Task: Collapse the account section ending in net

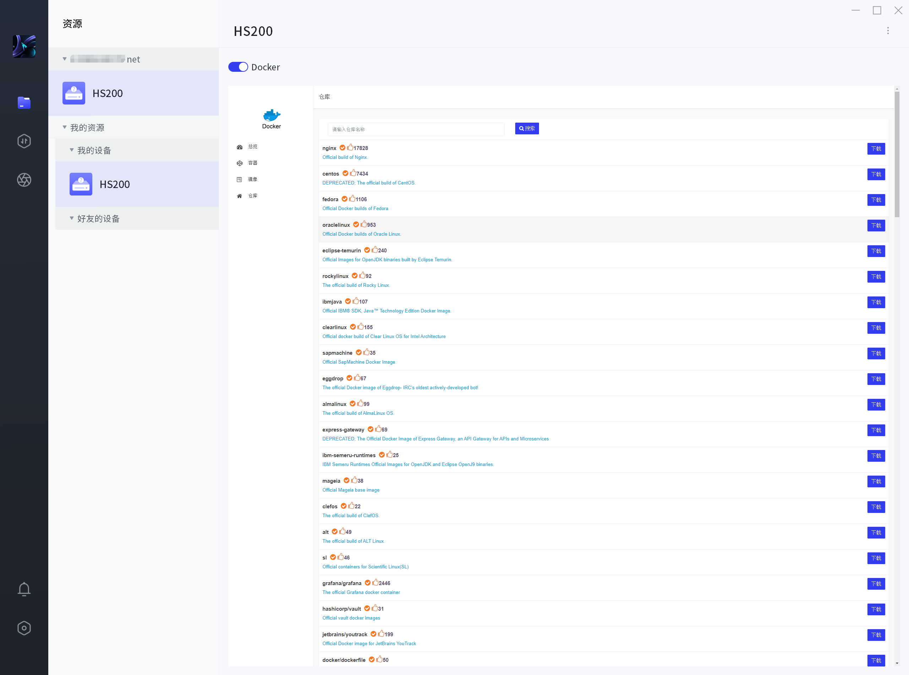Action: (65, 59)
